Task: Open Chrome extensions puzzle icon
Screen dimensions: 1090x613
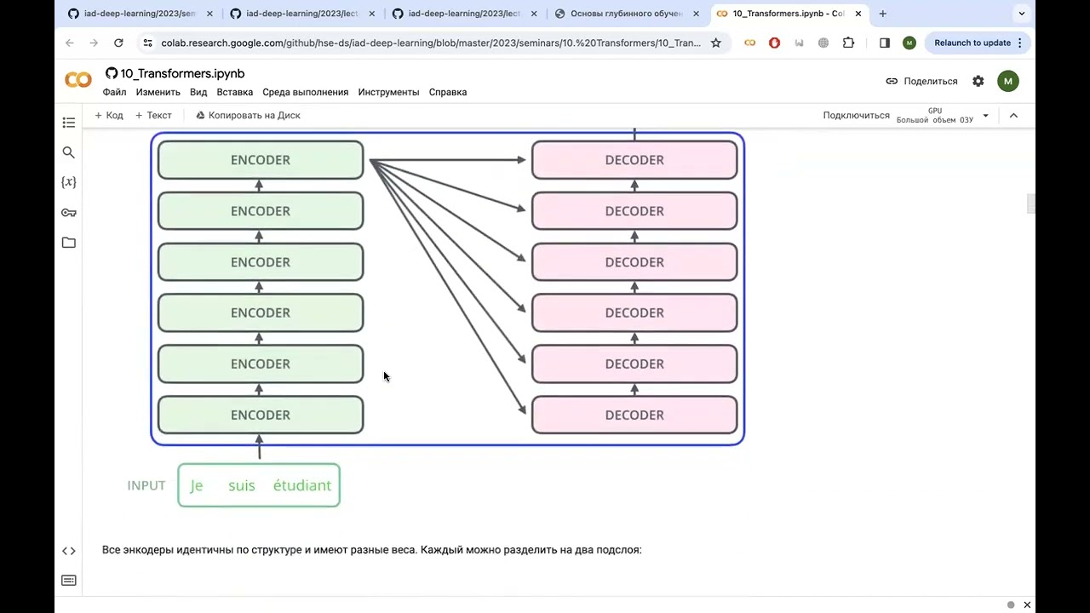Action: pos(848,43)
